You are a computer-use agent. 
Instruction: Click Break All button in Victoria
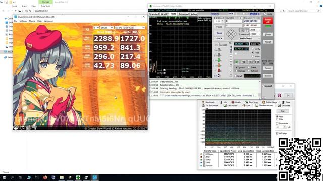pos(268,21)
